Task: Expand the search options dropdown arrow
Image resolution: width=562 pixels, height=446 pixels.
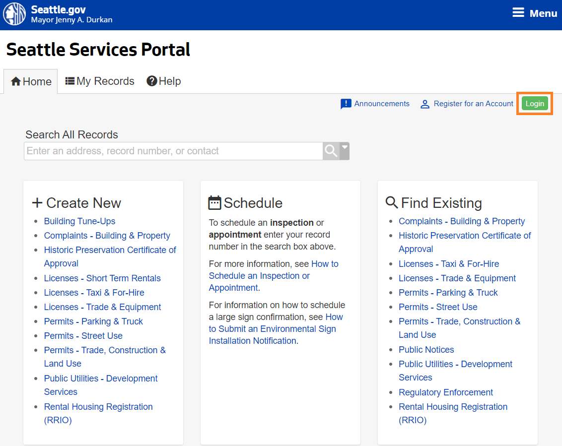Action: click(x=345, y=148)
